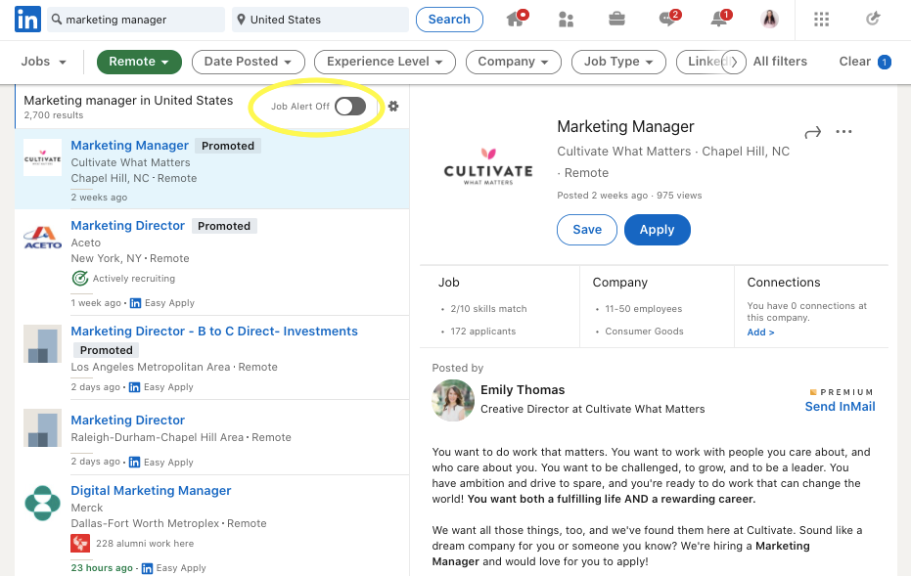Click '2/10 skills match' text
The width and height of the screenshot is (911, 576).
[488, 309]
